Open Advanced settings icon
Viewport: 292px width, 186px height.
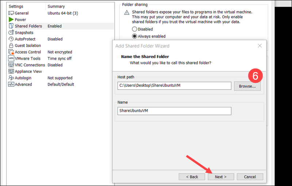point(11,84)
